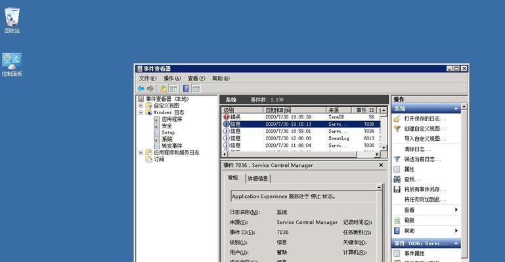Switch to the 常规 tab
The width and height of the screenshot is (505, 262).
click(x=233, y=178)
